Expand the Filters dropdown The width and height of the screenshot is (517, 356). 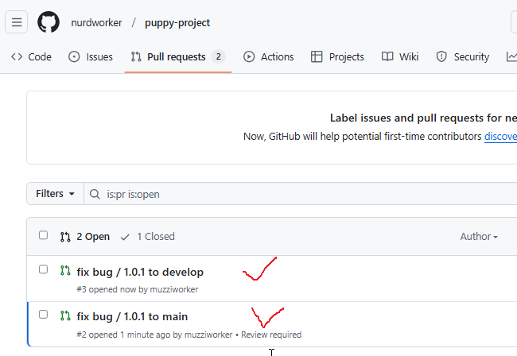pos(55,194)
